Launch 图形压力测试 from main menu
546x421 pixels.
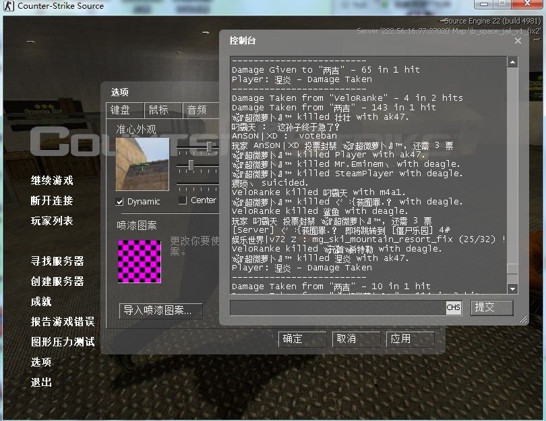click(63, 342)
